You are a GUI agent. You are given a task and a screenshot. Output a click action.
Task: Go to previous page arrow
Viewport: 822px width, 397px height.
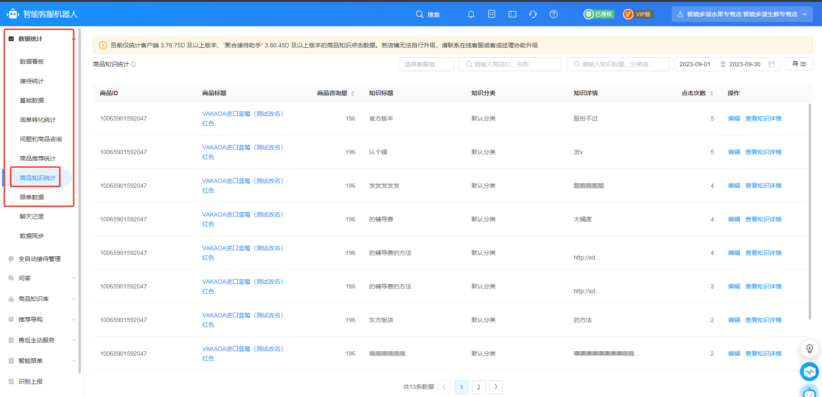pos(444,387)
